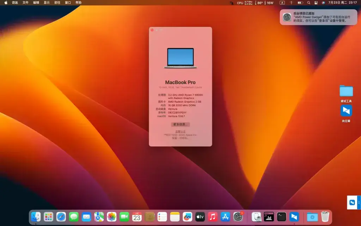Screen dimensions: 361x226
Task: Select the Ventura 13.6.7 version text
Action: pyautogui.click(x=176, y=116)
